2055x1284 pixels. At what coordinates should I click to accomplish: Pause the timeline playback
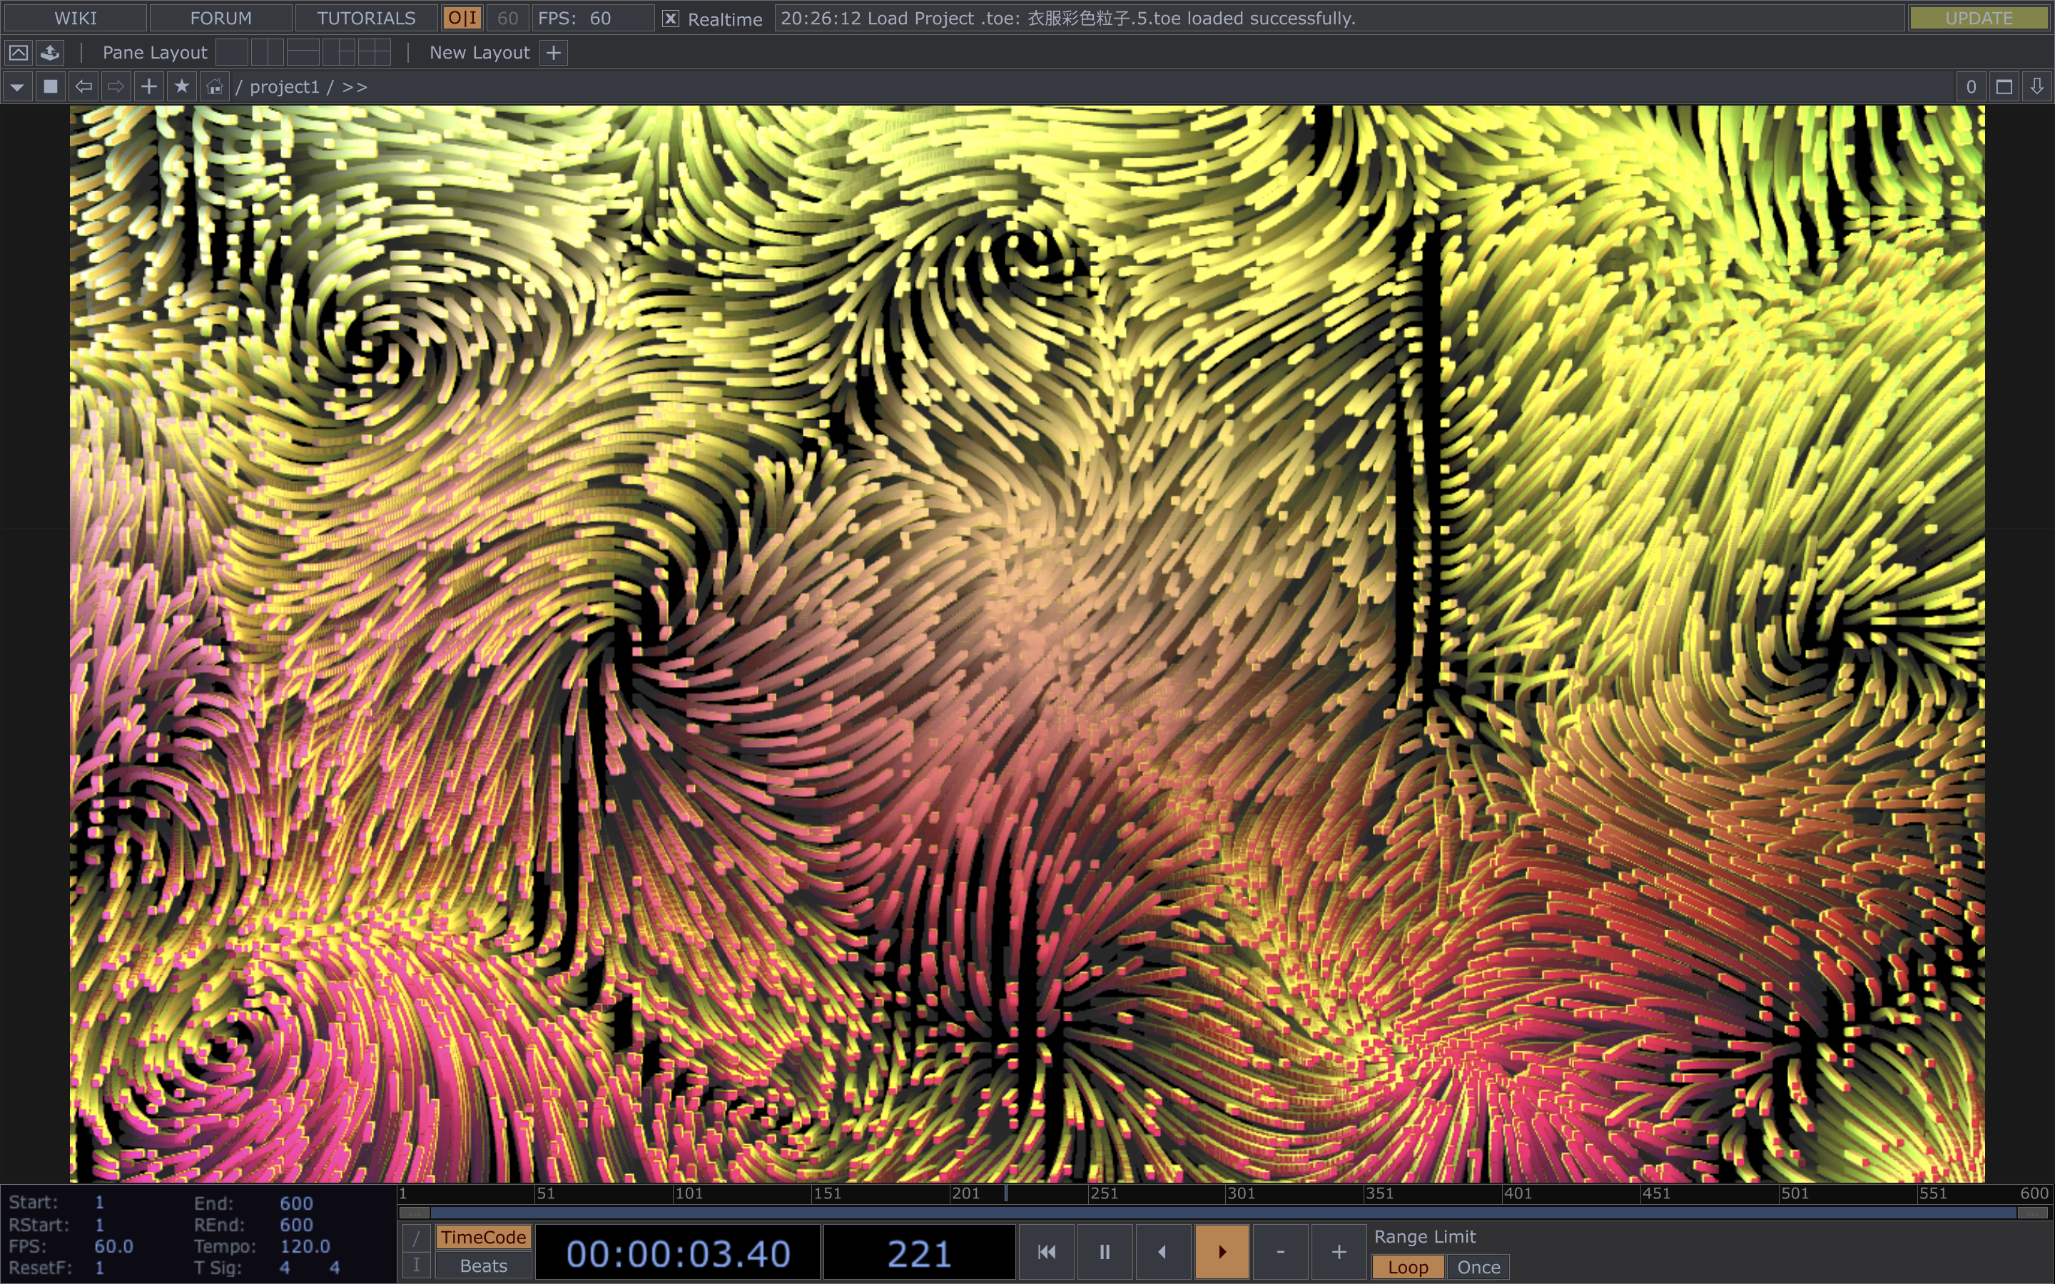click(1105, 1252)
